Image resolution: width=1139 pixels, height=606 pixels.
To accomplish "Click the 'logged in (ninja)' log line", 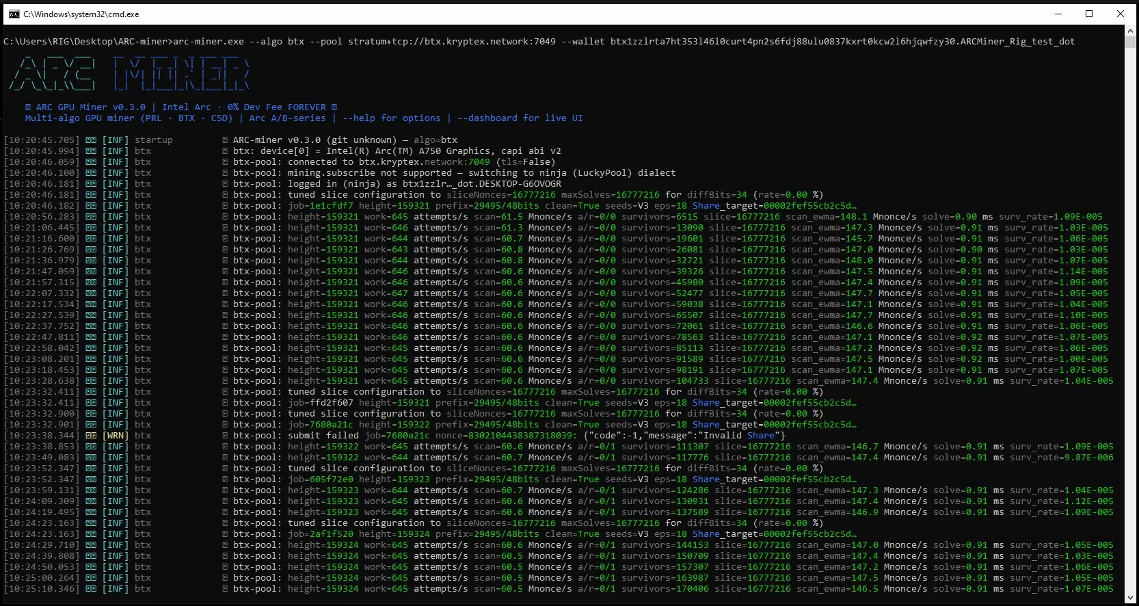I will 397,184.
